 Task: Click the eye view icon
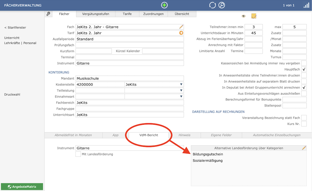[x=244, y=16]
